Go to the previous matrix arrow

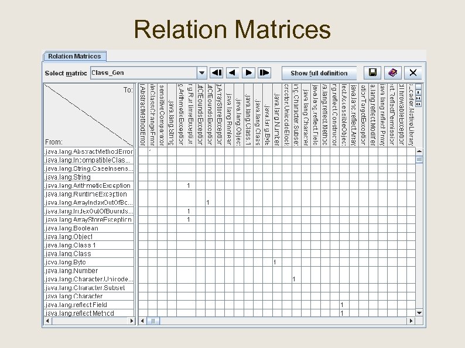232,73
